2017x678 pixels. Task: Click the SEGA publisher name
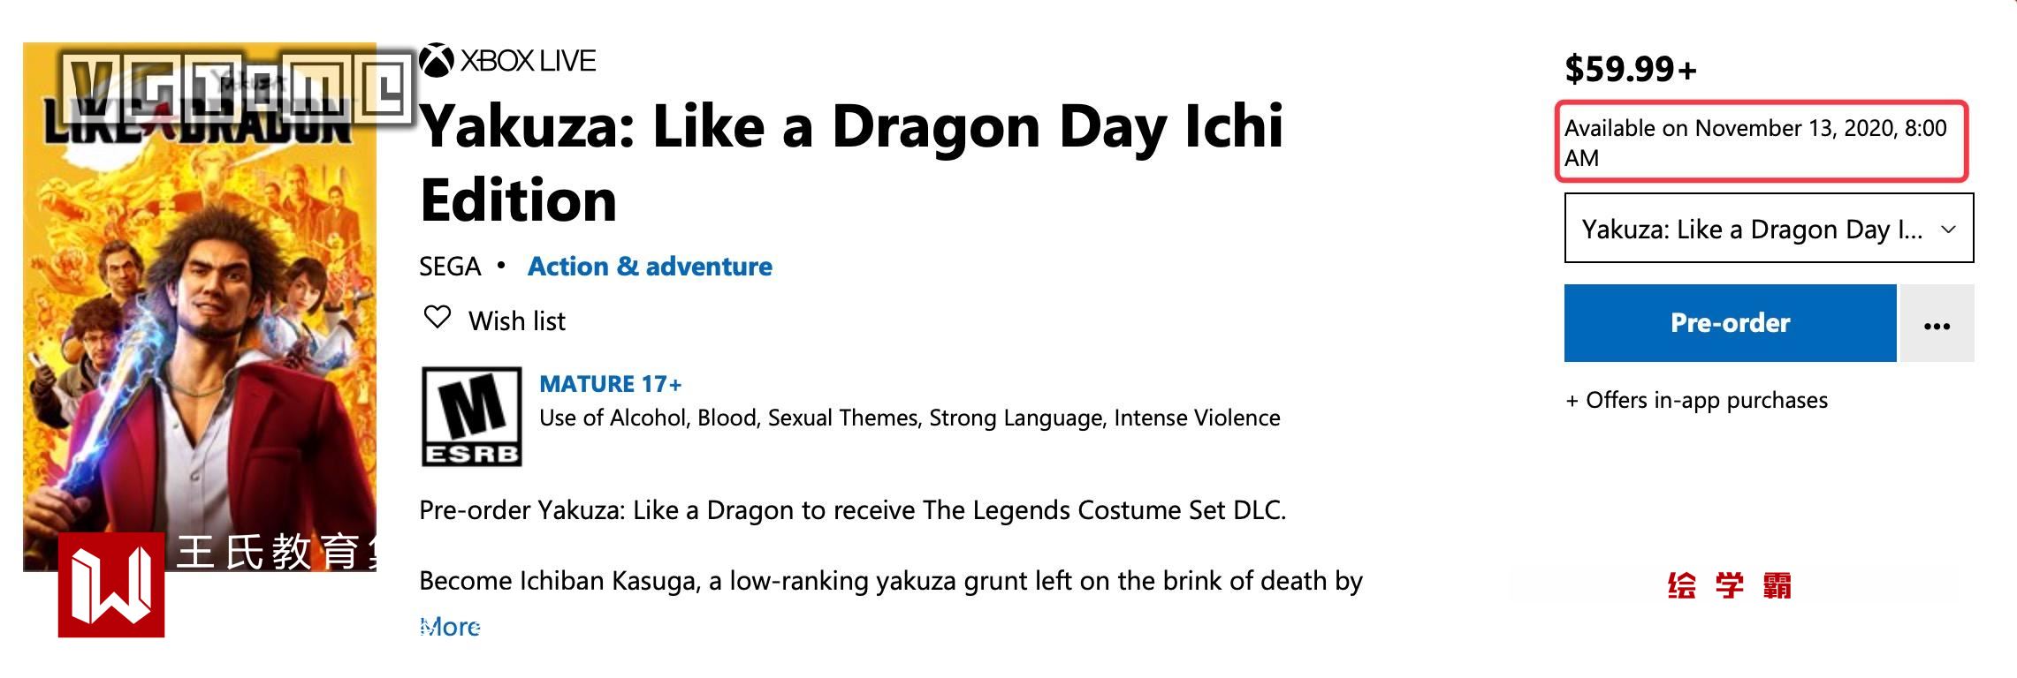tap(450, 267)
